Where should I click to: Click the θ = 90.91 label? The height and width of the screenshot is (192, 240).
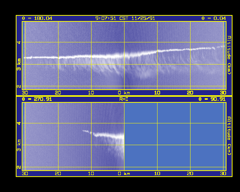point(212,99)
